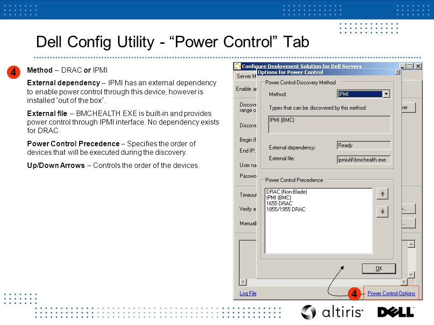This screenshot has height=325, width=434.
Task: Select the IPMI value in the Method combo box
Action: pos(360,94)
